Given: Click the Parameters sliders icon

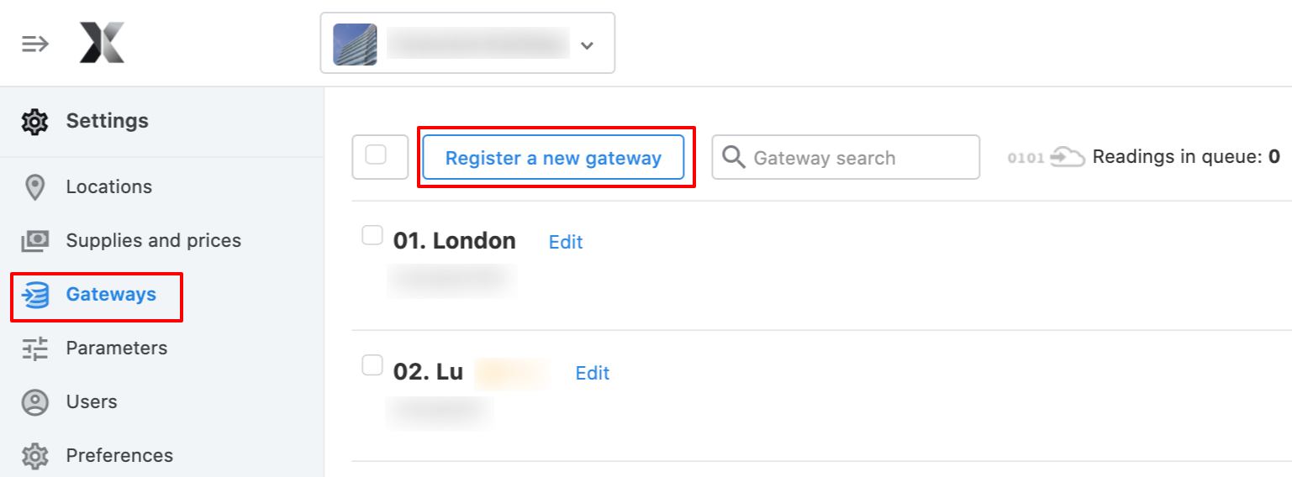Looking at the screenshot, I should coord(34,349).
